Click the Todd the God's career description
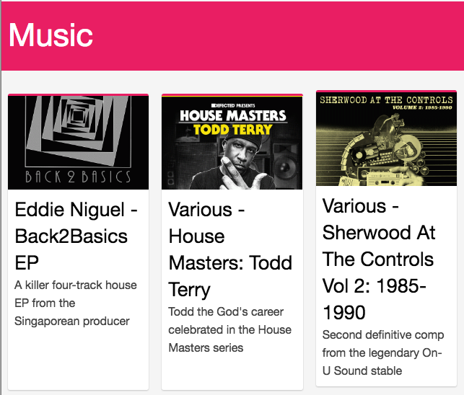 229,329
